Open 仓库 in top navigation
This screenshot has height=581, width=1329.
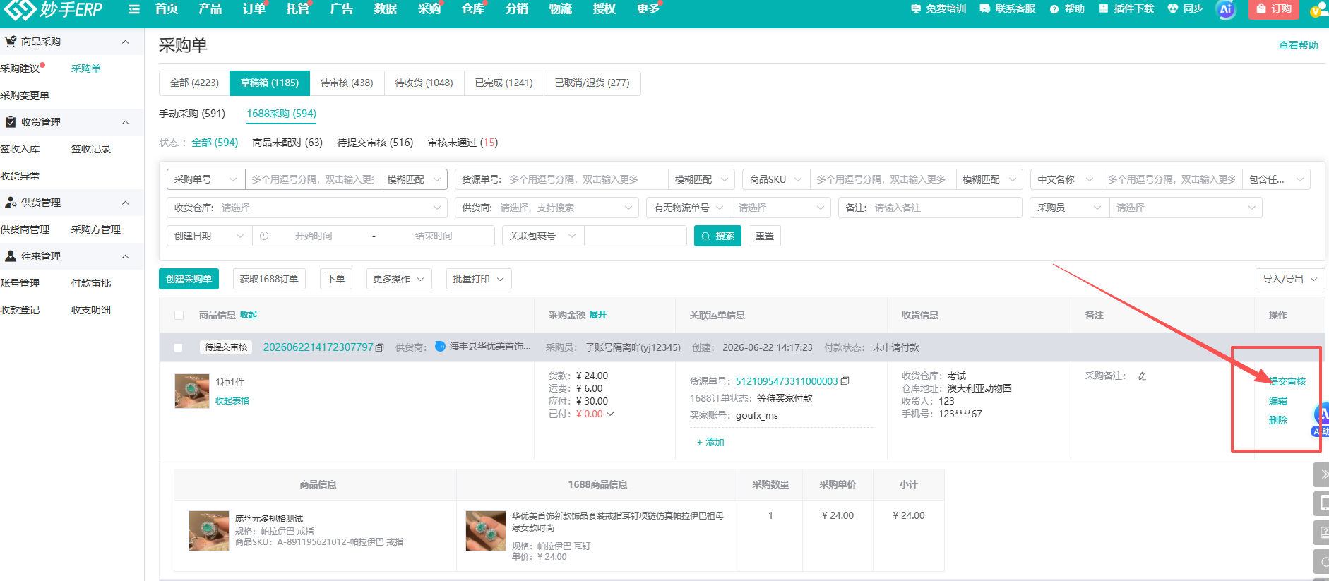pyautogui.click(x=472, y=8)
